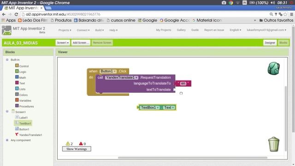Open the Projects menu
295x166 pixels.
65,30
